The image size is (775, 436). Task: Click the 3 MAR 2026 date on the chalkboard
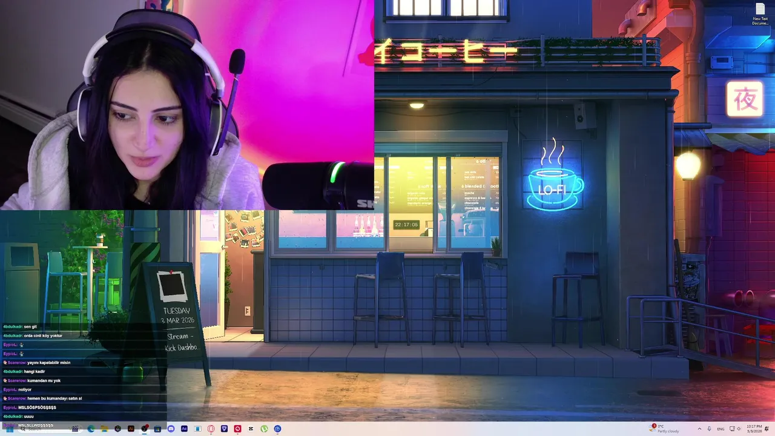(176, 320)
